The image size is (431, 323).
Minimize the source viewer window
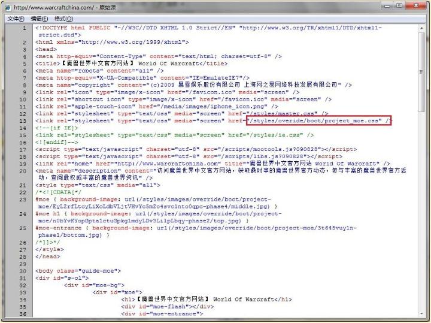coord(387,6)
